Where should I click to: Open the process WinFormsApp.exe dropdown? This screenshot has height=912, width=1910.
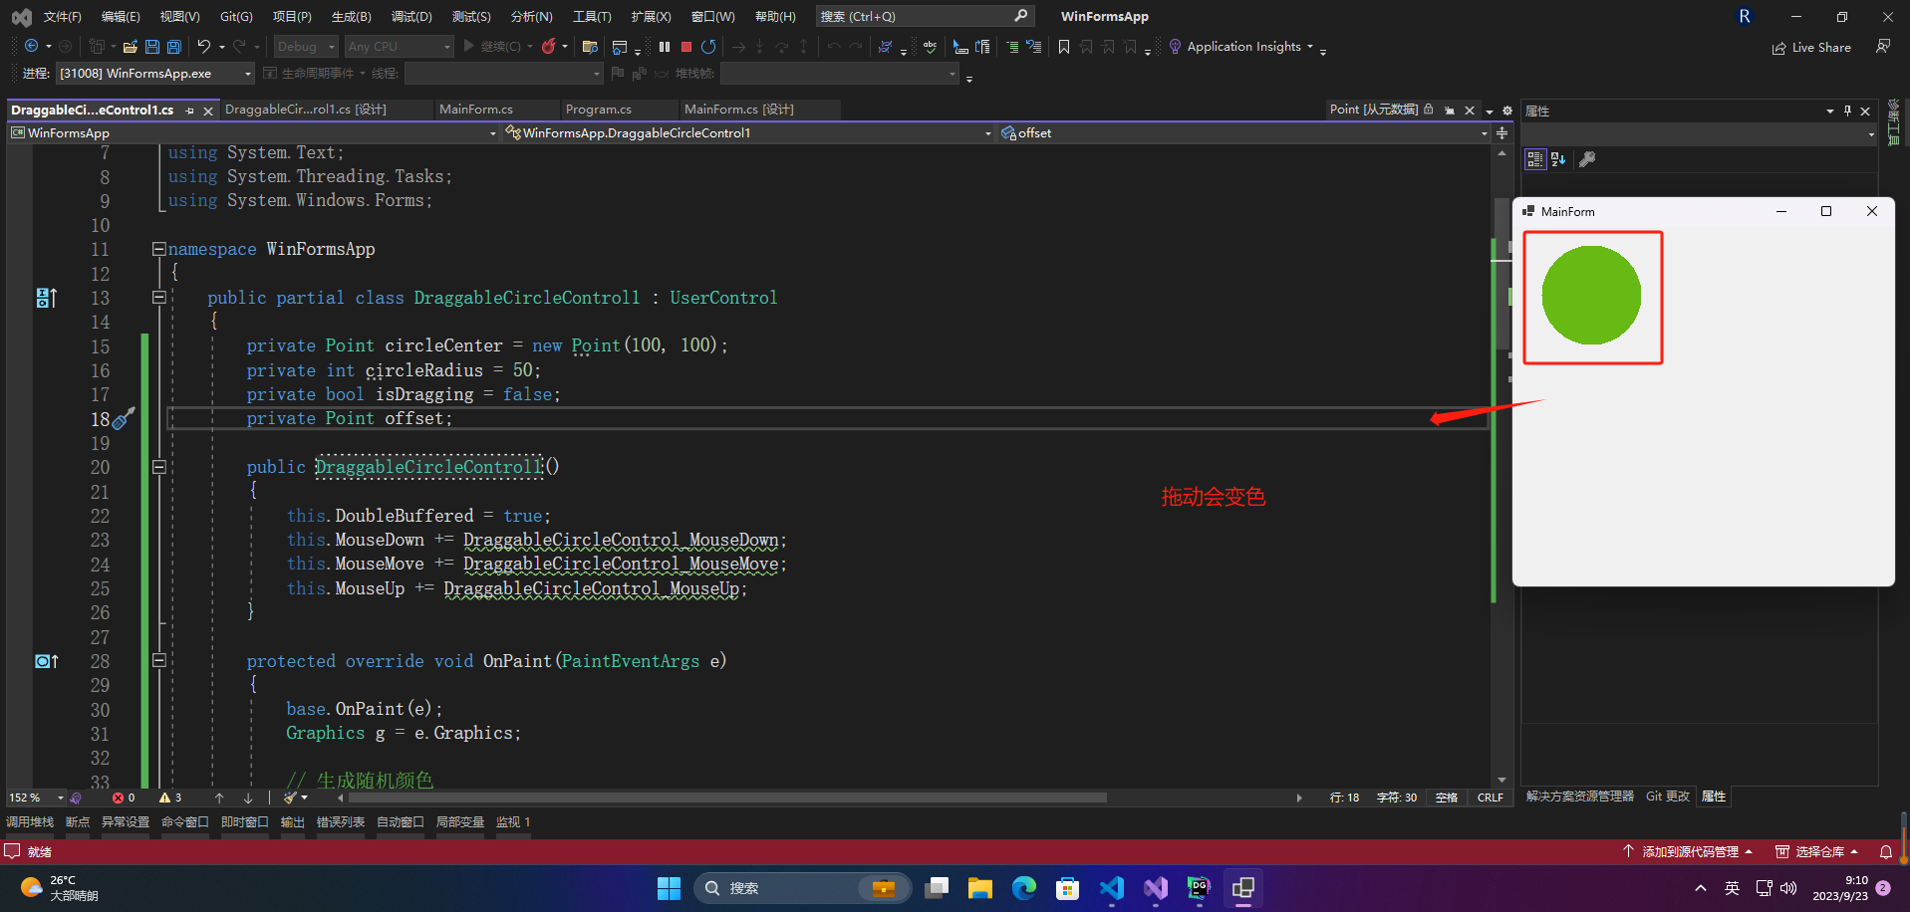pos(154,73)
